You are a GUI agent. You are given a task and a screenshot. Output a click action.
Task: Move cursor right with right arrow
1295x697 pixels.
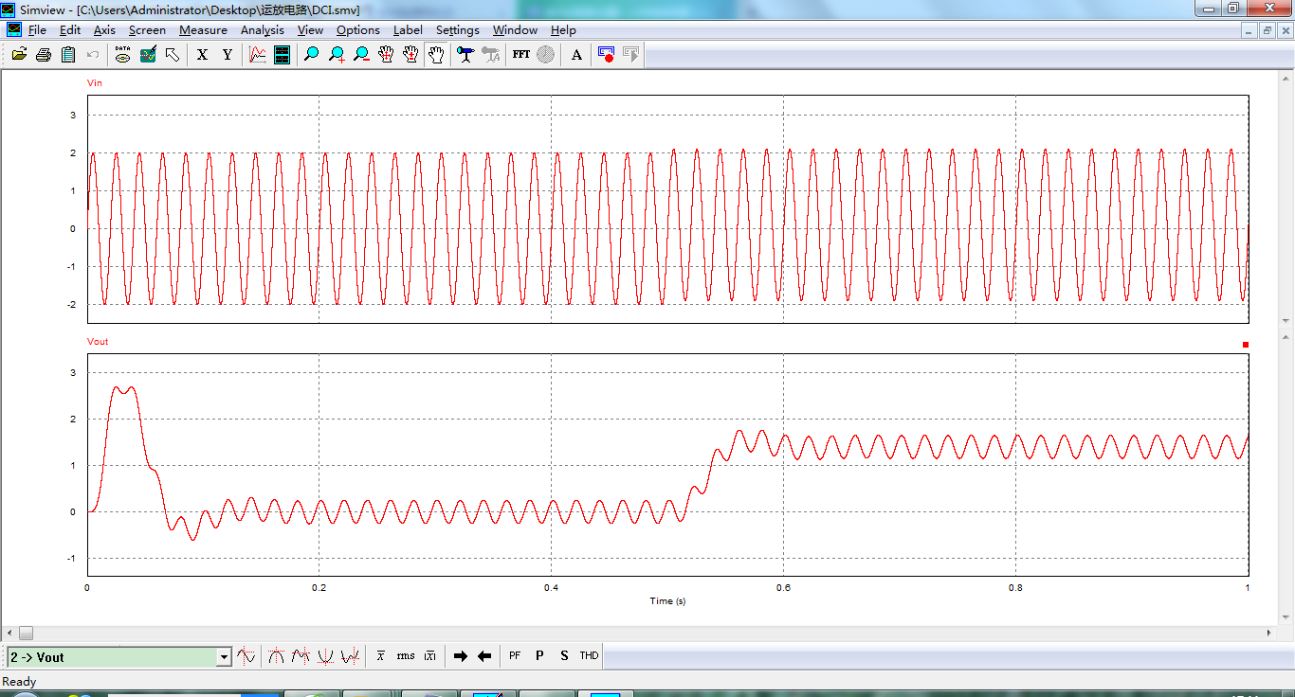[461, 655]
